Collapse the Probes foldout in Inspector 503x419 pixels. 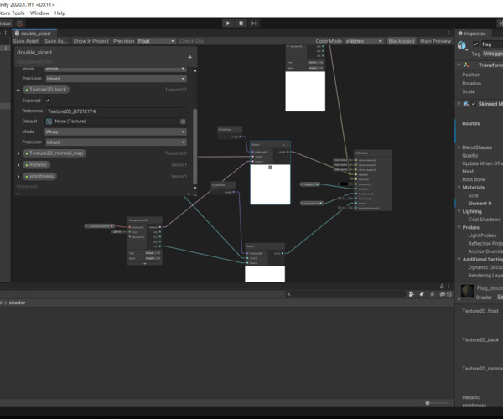pos(459,227)
